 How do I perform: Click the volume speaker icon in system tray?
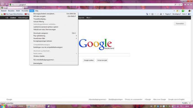[x=178, y=106]
